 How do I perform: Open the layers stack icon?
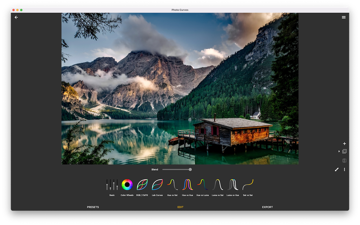[344, 151]
